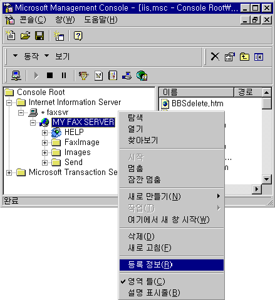Collapse the Internet Information Server node
The height and width of the screenshot is (300, 275).
[9, 102]
